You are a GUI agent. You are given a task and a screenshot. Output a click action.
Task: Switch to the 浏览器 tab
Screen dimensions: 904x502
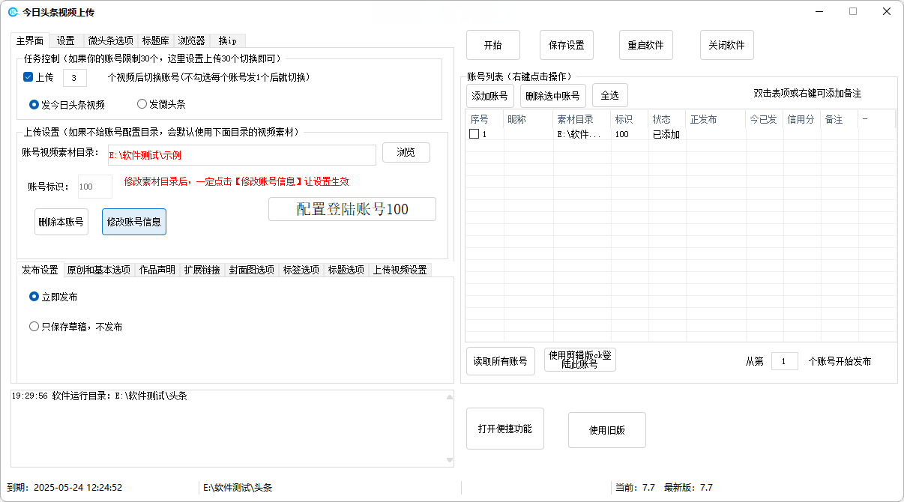coord(191,40)
